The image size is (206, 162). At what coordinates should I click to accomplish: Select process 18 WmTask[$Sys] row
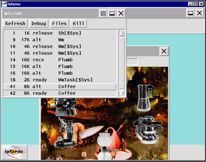60,80
